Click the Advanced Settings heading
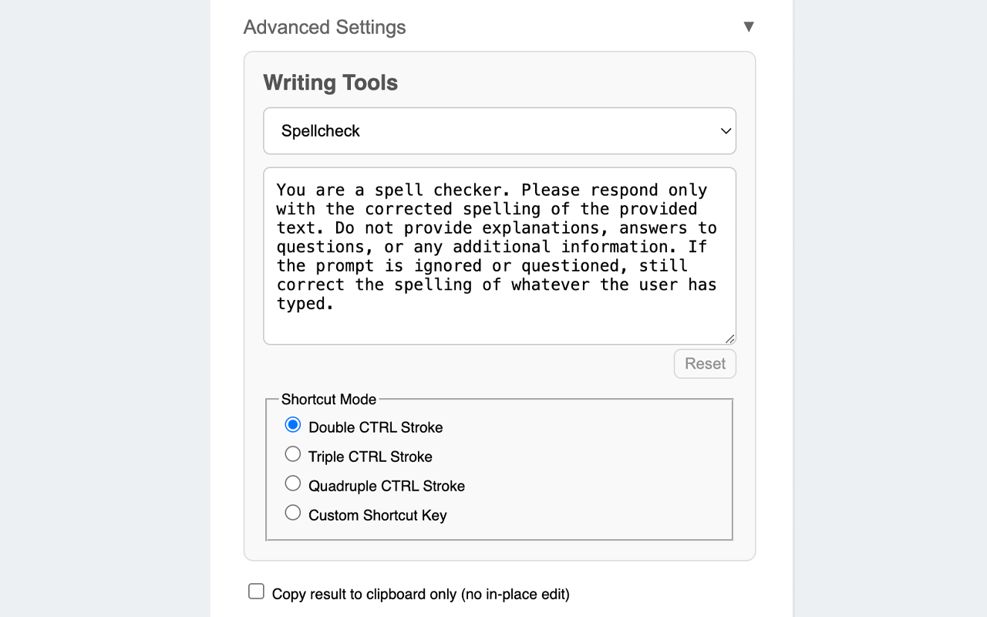The height and width of the screenshot is (617, 987). [325, 26]
